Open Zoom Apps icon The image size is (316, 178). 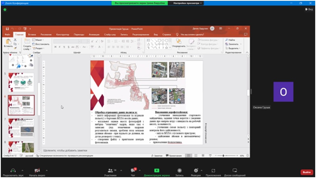point(213,171)
